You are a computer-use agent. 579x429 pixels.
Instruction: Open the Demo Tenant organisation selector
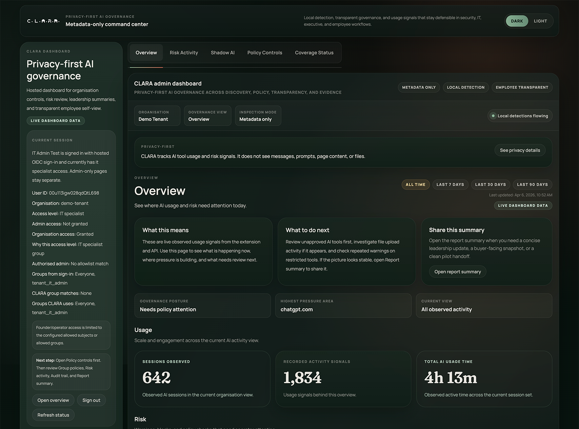157,116
